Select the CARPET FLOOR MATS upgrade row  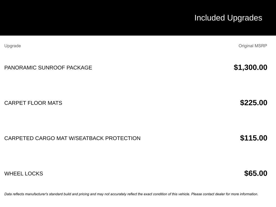[x=136, y=103]
